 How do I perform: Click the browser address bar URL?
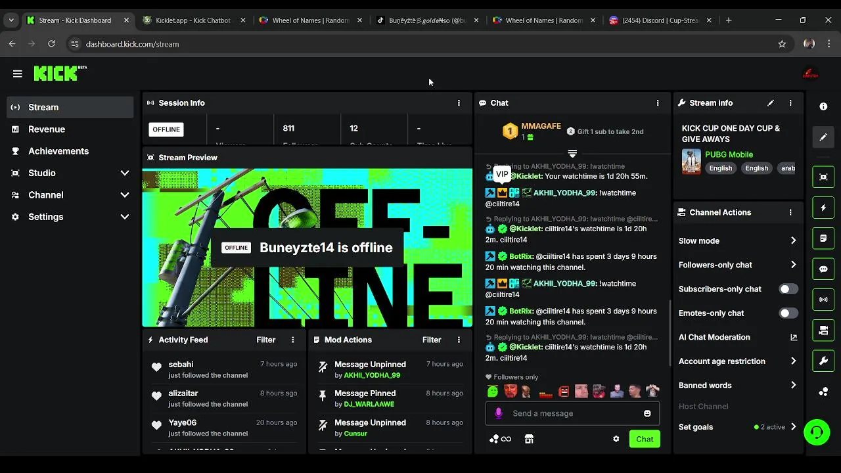(x=132, y=44)
